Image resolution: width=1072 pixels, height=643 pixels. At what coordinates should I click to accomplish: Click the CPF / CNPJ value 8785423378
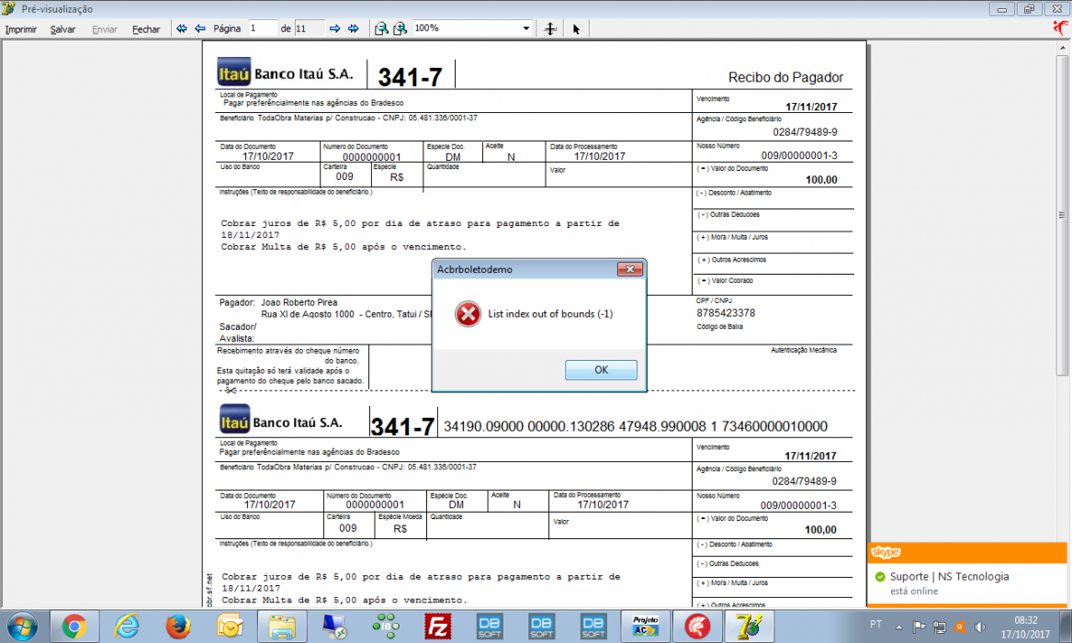click(x=726, y=313)
